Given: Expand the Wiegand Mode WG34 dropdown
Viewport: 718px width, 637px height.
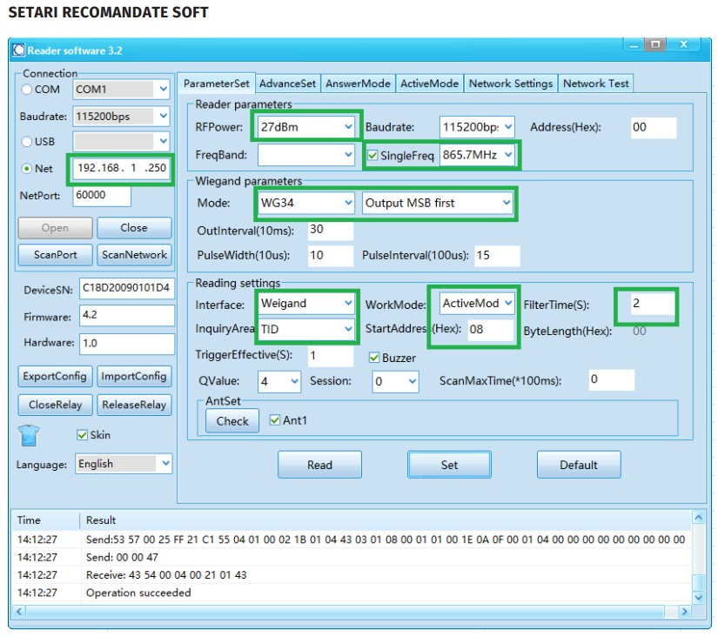Looking at the screenshot, I should [x=305, y=203].
